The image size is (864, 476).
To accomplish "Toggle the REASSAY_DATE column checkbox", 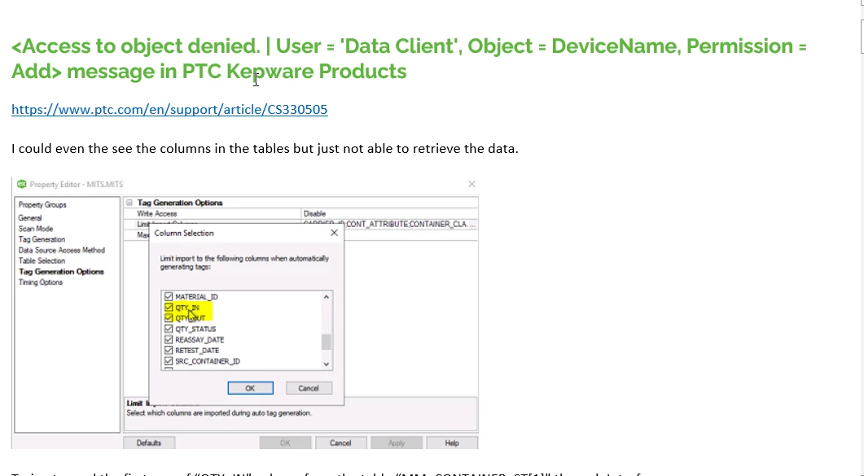I will point(169,339).
